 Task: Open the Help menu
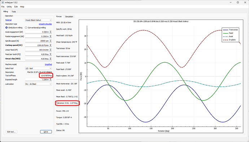(x=22, y=6)
